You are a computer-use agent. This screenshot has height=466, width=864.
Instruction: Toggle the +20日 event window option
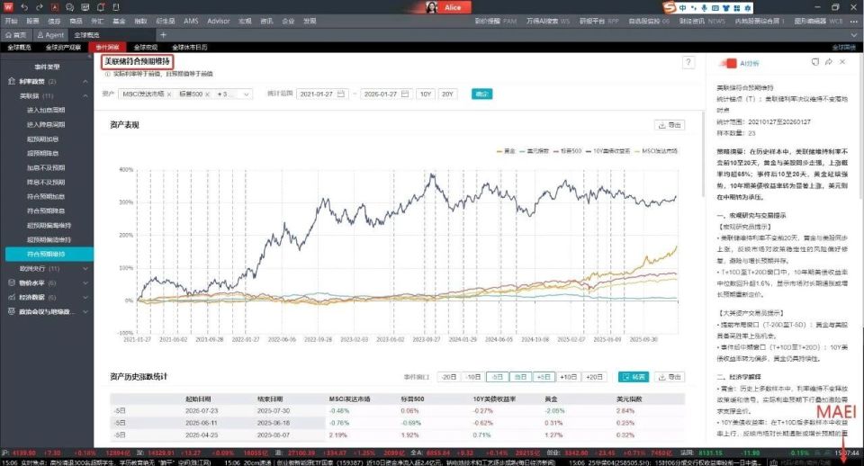tap(594, 377)
